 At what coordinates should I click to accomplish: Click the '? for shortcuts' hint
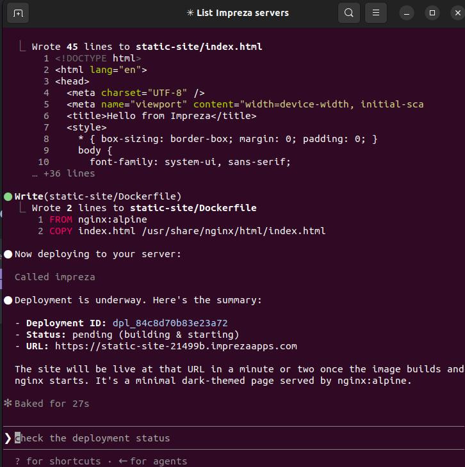point(58,461)
